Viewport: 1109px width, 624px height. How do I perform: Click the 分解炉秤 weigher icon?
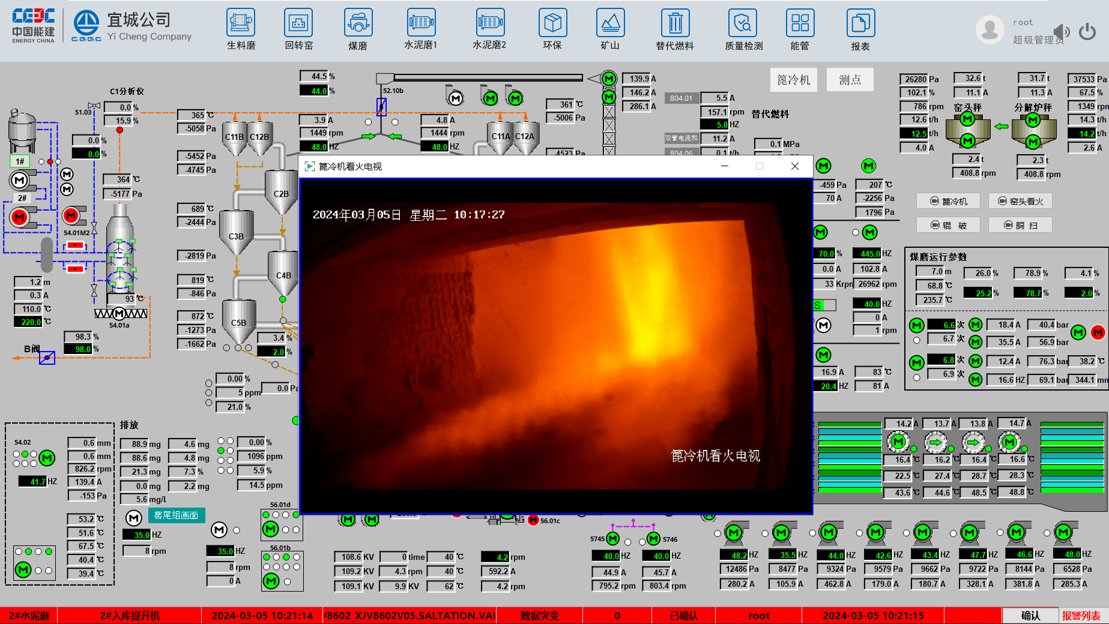coord(1033,130)
